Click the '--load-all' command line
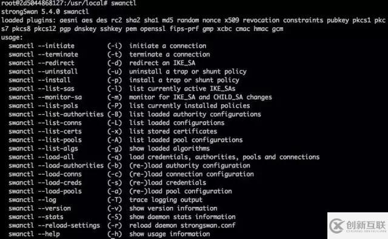This screenshot has height=239, width=388. pos(164,157)
